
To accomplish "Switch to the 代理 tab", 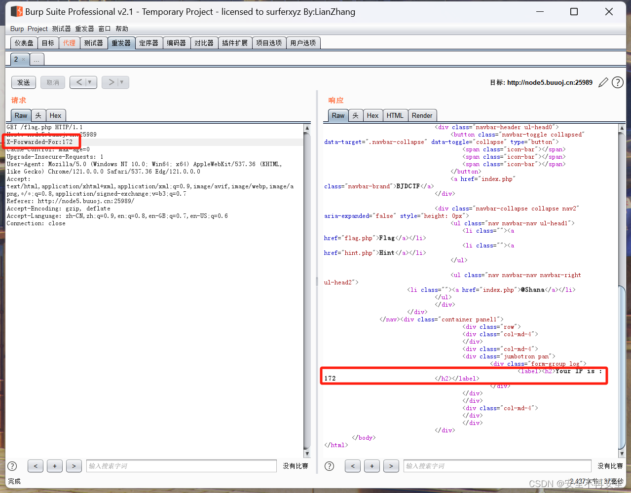I will point(69,43).
